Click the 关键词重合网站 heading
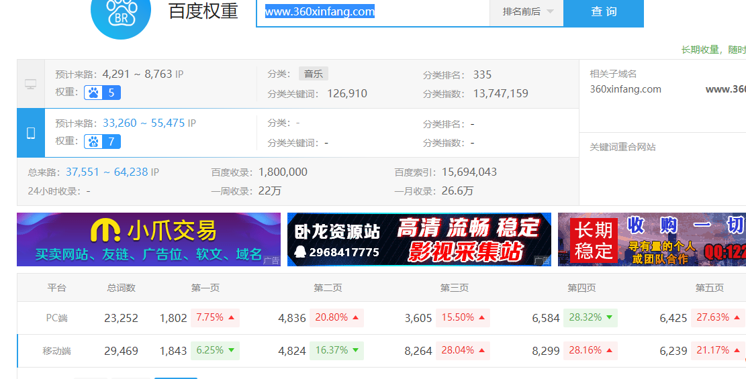This screenshot has width=746, height=379. (622, 148)
